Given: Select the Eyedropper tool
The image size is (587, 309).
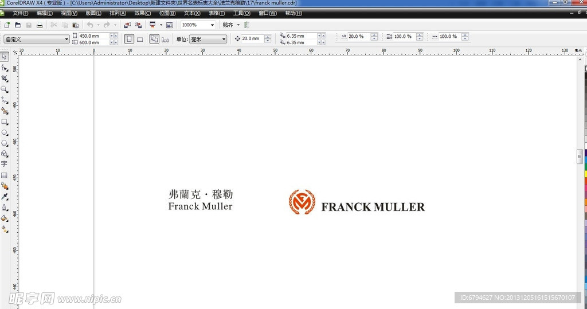Looking at the screenshot, I should pyautogui.click(x=4, y=197).
